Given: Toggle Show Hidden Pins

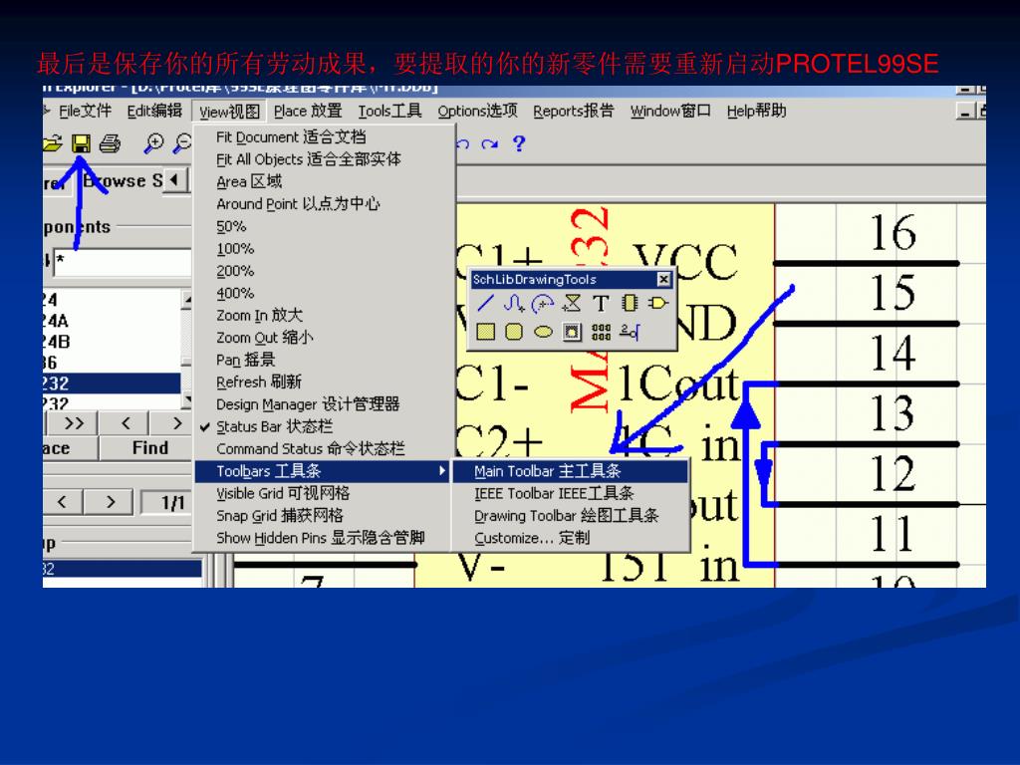Looking at the screenshot, I should pyautogui.click(x=324, y=538).
